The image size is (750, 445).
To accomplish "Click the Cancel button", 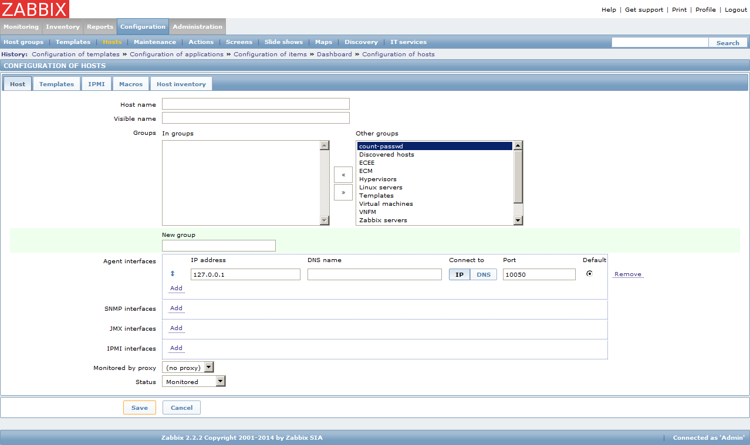I will pyautogui.click(x=182, y=407).
